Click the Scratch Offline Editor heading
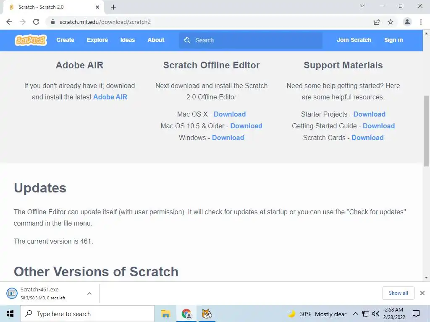This screenshot has height=322, width=430. pos(211,65)
